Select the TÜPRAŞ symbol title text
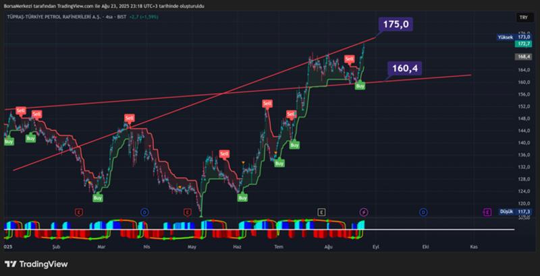This screenshot has width=540, height=276. (x=54, y=16)
